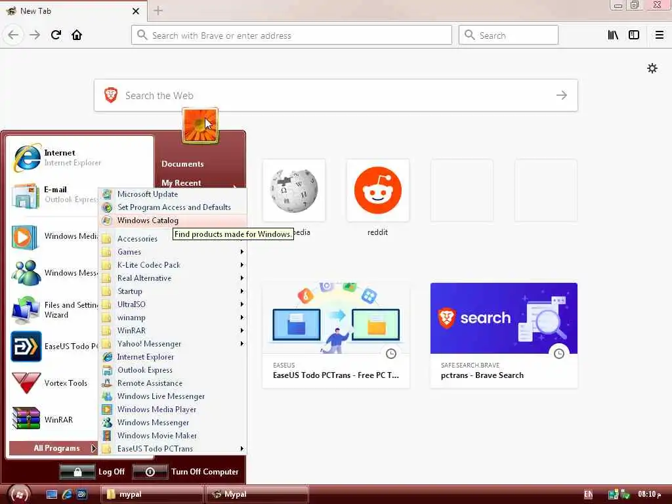This screenshot has width=672, height=504.
Task: Focus the Search the Web field
Action: pyautogui.click(x=335, y=95)
